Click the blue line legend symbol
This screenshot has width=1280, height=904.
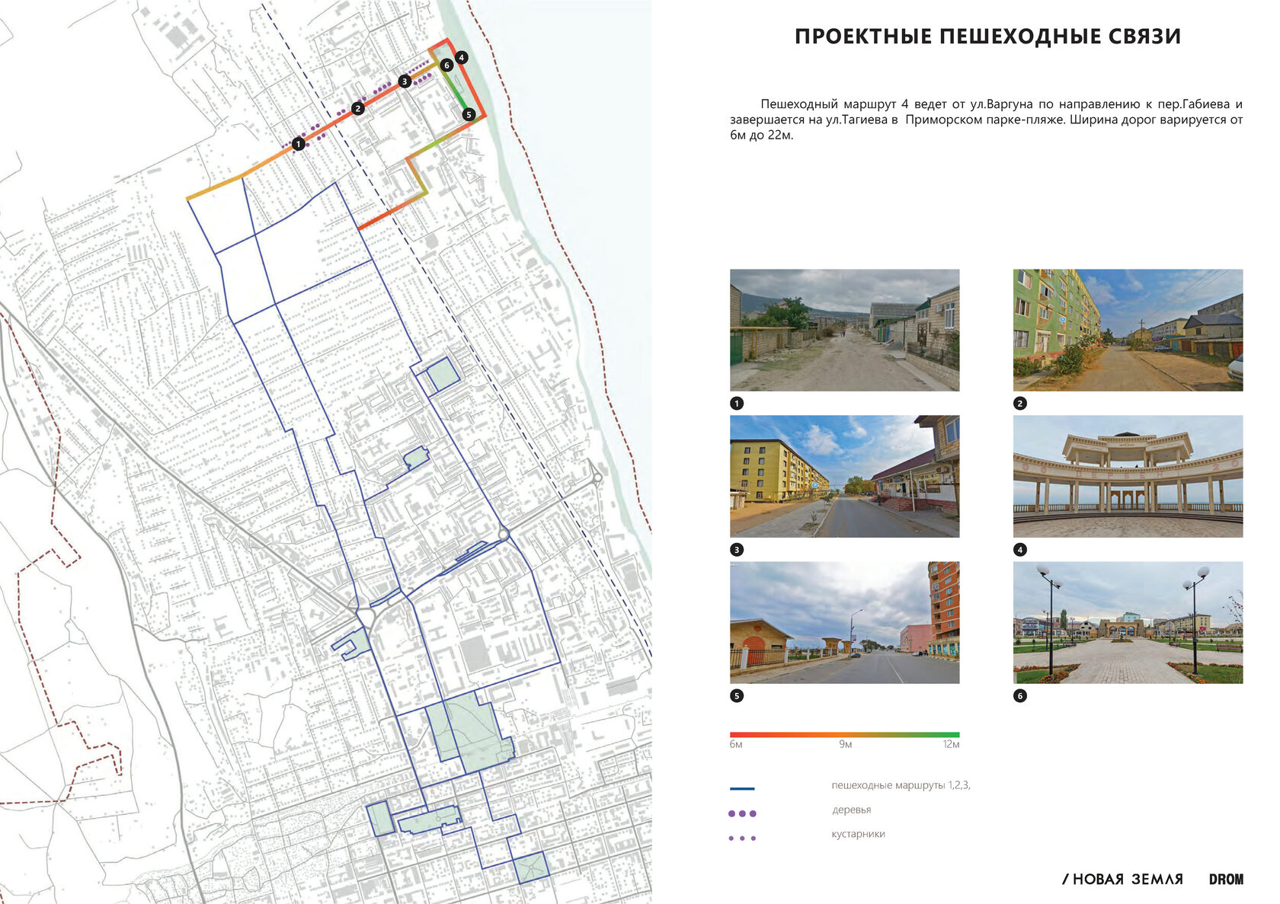742,789
